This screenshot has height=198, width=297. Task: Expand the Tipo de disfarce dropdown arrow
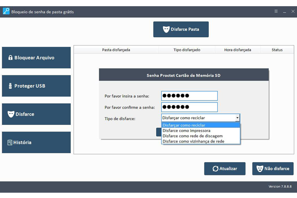[x=237, y=118]
